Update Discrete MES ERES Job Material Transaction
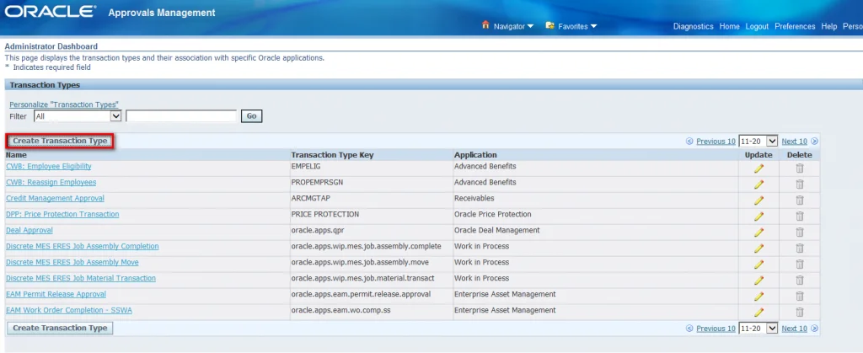The image size is (863, 353). [x=758, y=280]
